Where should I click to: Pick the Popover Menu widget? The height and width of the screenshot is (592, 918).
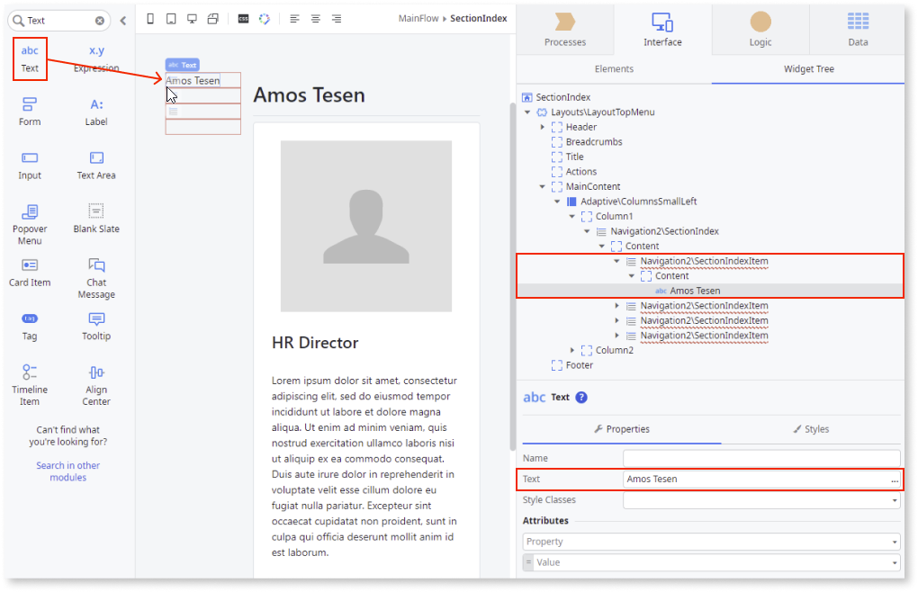[x=30, y=222]
